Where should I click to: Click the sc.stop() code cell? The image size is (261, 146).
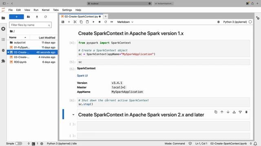(x=164, y=102)
